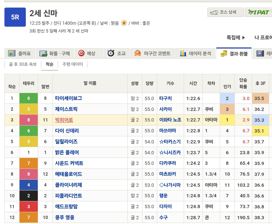Click the racecourse icon in 코스 상세
The height and width of the screenshot is (224, 272).
click(214, 12)
